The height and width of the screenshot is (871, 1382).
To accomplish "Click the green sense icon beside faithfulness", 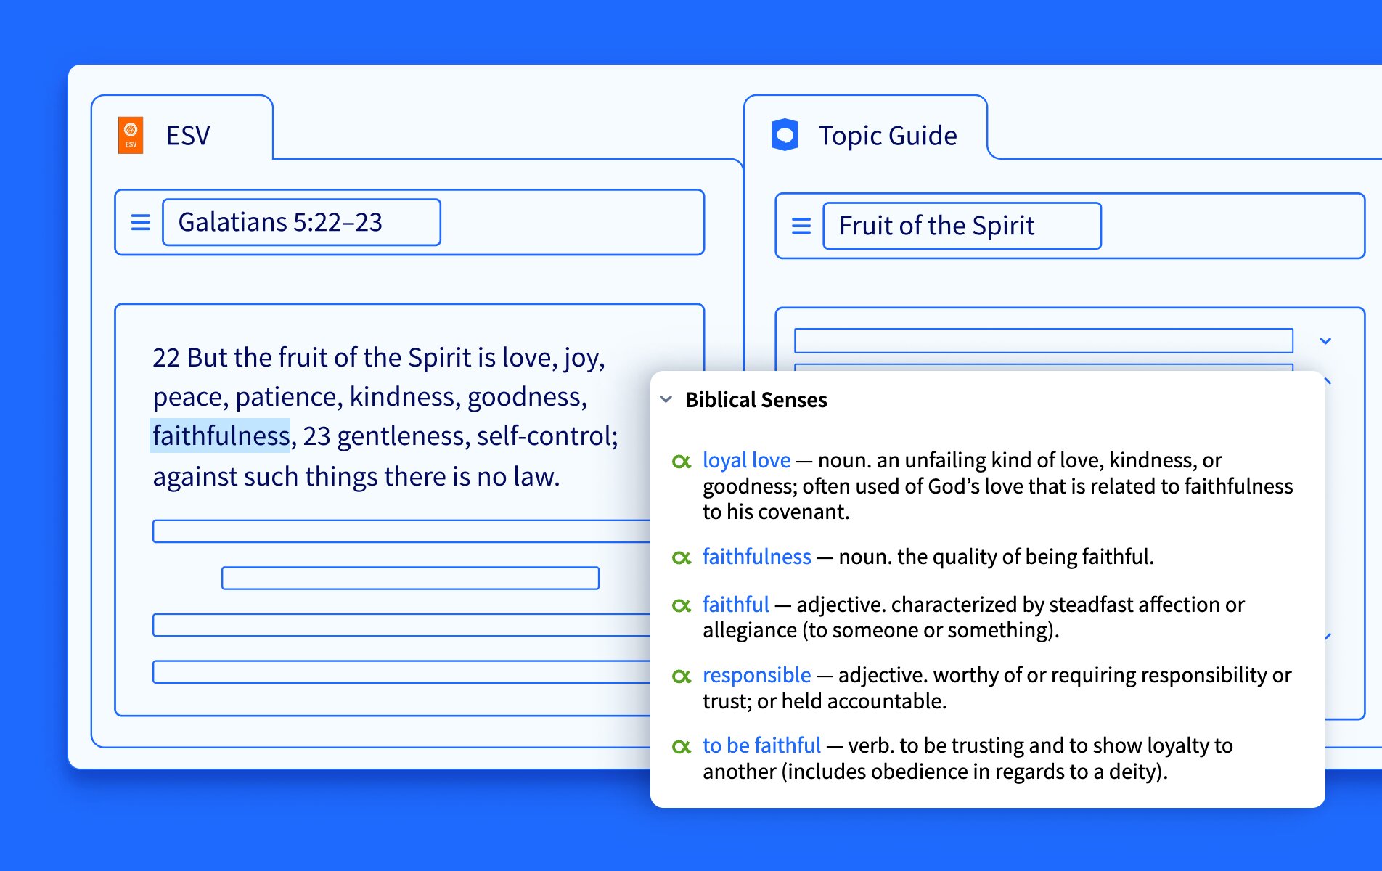I will (682, 557).
